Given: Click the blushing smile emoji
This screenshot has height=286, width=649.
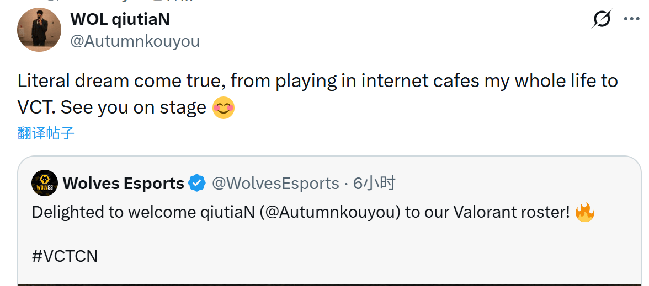Looking at the screenshot, I should [x=224, y=107].
